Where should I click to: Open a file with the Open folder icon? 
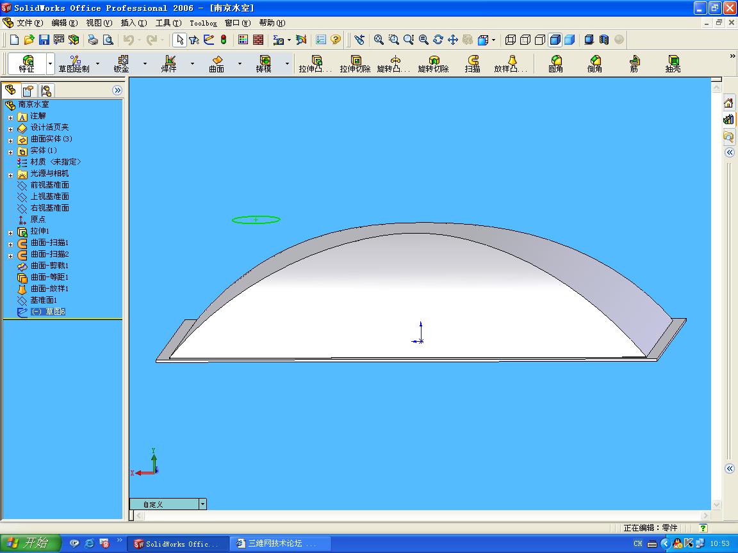point(29,40)
